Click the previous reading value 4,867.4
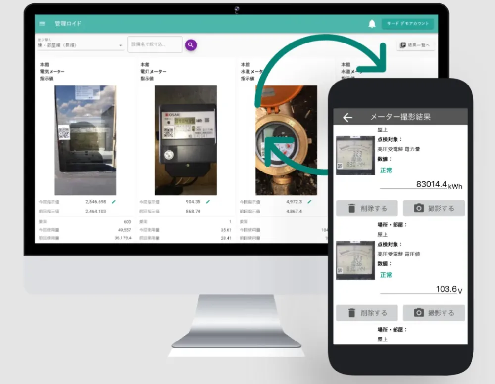 [x=294, y=211]
